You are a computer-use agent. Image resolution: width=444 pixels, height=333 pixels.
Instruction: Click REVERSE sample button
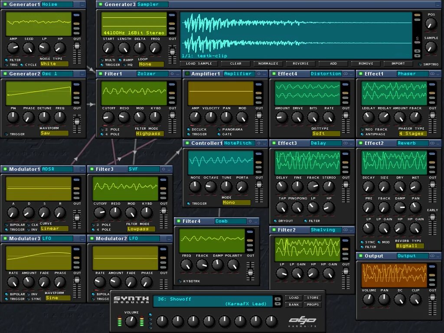[x=300, y=64]
